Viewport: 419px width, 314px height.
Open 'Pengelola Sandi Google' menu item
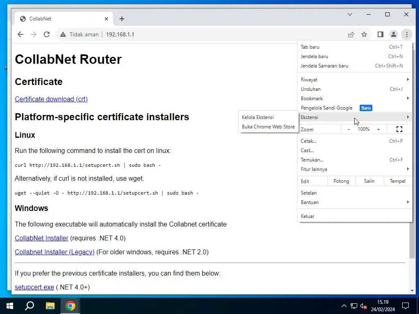[355, 108]
